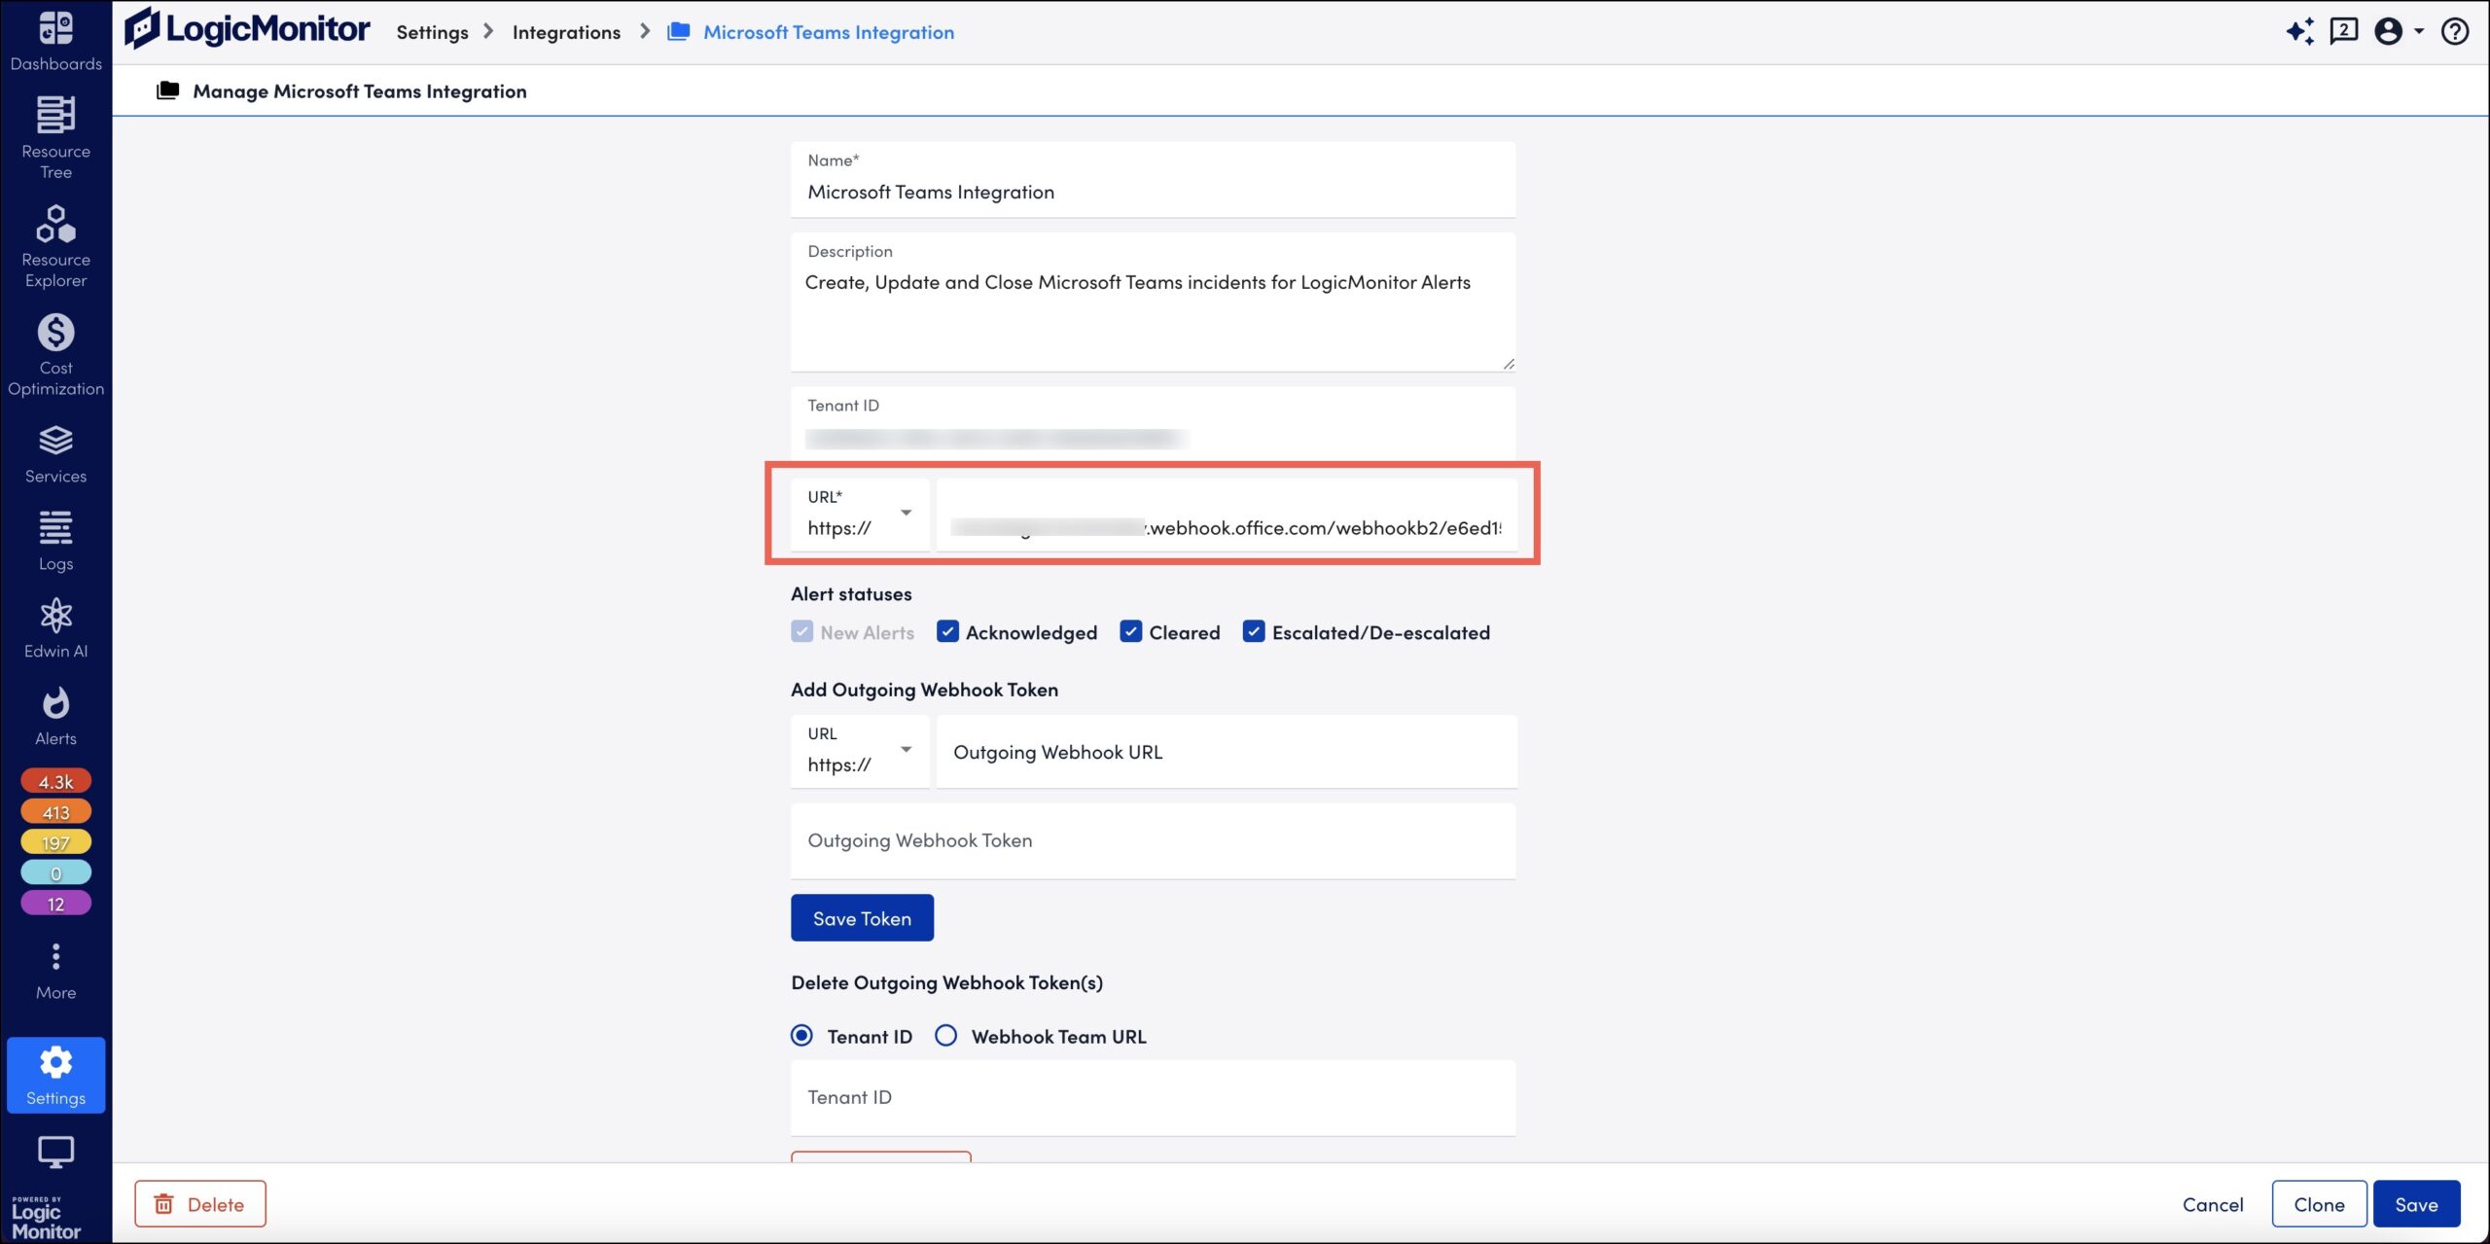Select the Settings gear in sidebar
Image resolution: width=2490 pixels, height=1244 pixels.
[x=55, y=1074]
